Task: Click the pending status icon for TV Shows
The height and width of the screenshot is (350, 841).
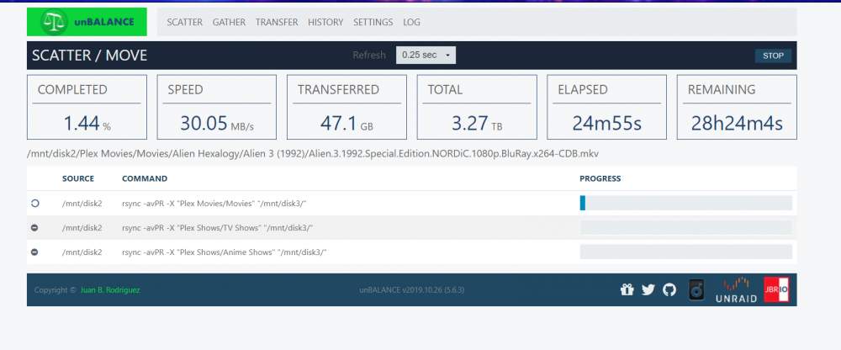Action: [34, 228]
